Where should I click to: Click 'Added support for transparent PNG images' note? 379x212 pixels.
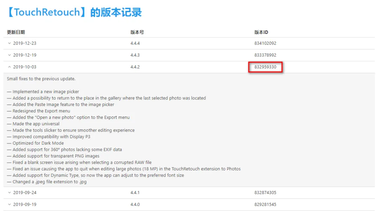pyautogui.click(x=53, y=156)
